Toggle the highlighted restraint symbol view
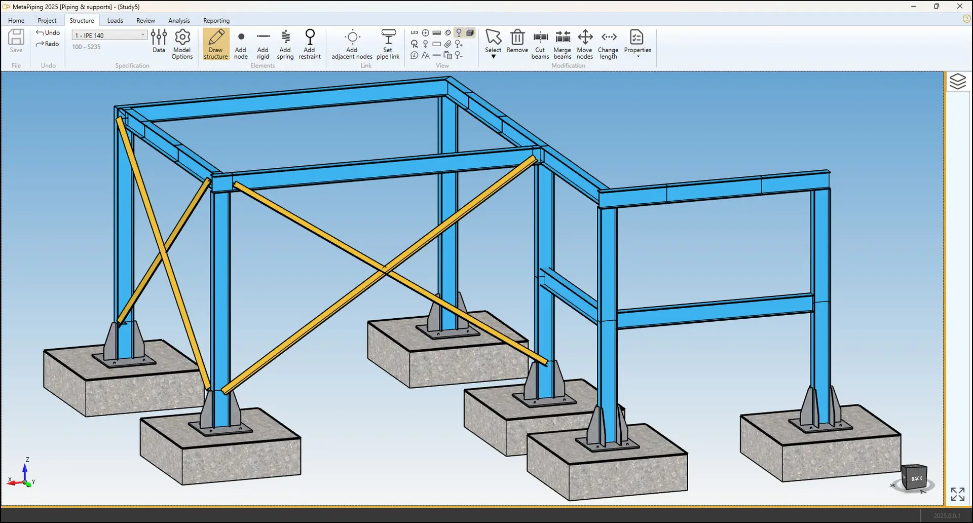The image size is (973, 523). point(459,32)
